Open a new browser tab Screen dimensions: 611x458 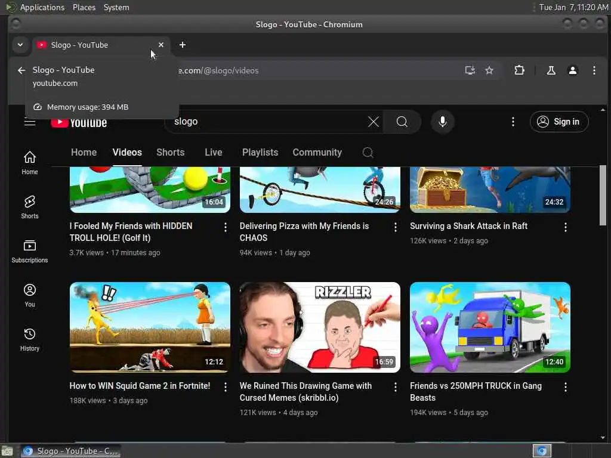point(183,45)
